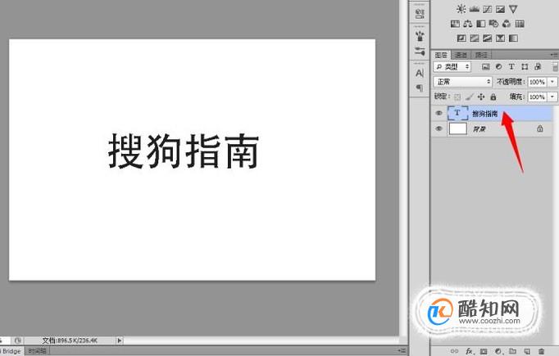Open the Mini Bridge tab
The width and height of the screenshot is (559, 356).
click(11, 351)
